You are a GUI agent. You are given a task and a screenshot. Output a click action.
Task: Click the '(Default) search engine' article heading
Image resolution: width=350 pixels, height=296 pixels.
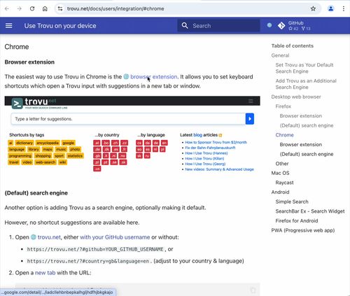pyautogui.click(x=36, y=193)
